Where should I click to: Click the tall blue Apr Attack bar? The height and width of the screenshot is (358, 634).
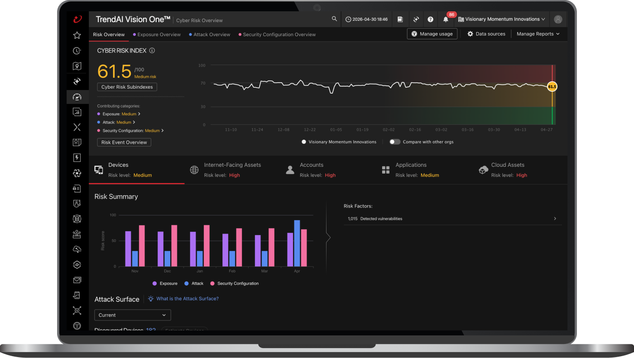pyautogui.click(x=297, y=243)
